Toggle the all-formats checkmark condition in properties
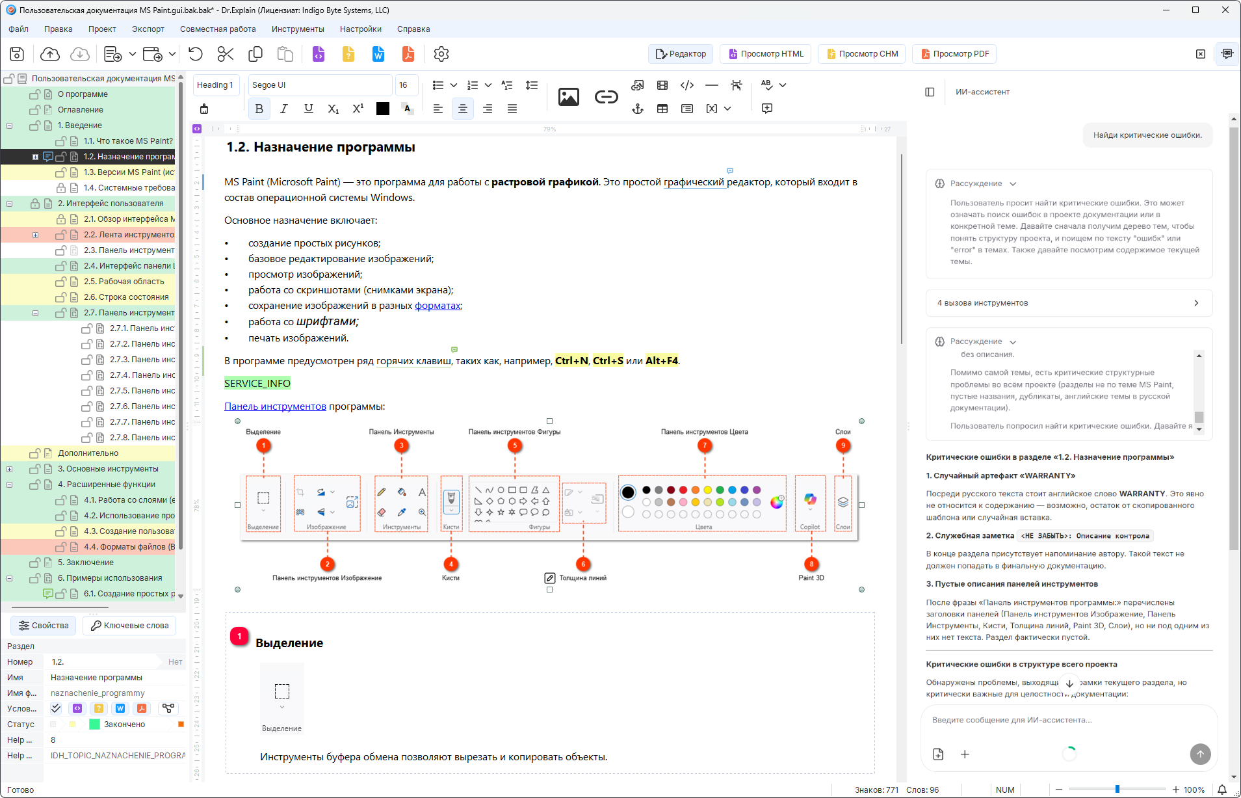This screenshot has height=798, width=1241. click(56, 708)
